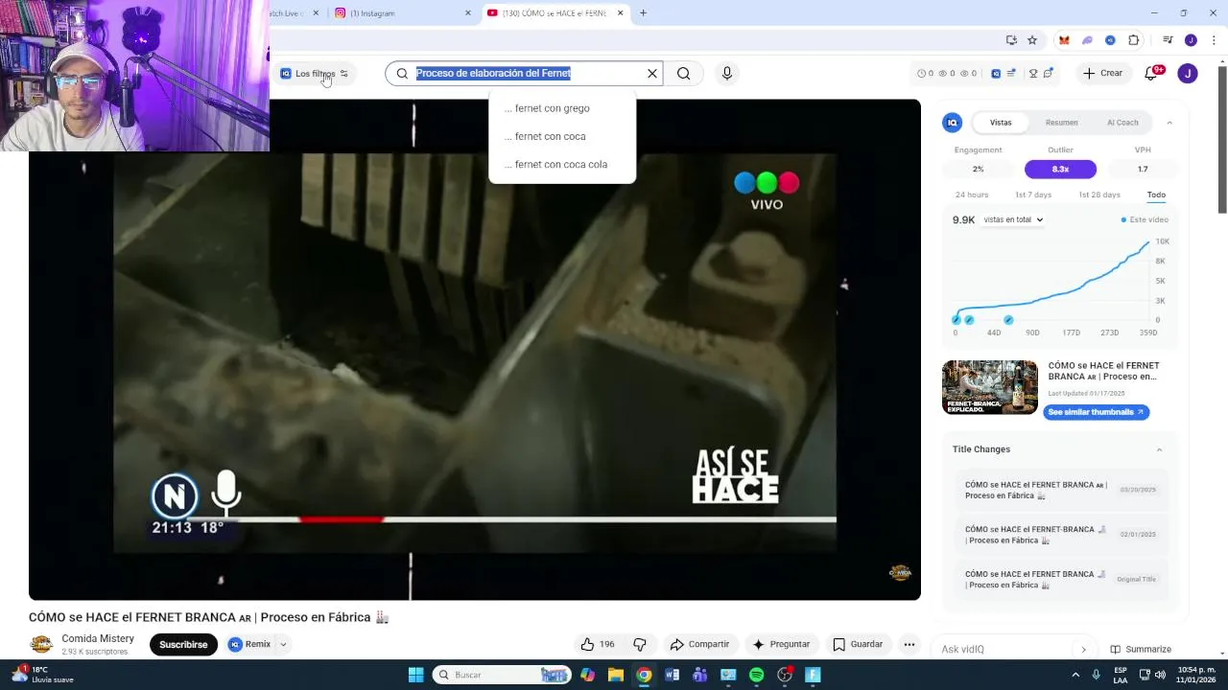Open Los filtros options
Viewport: 1228px width, 690px height.
point(315,74)
